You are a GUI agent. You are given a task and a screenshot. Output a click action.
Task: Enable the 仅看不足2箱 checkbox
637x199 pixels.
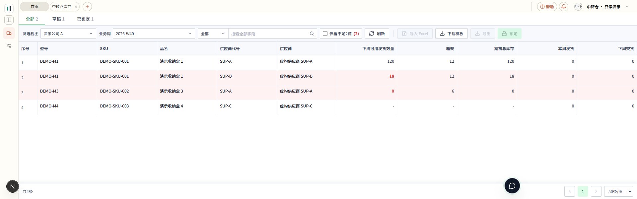[325, 33]
